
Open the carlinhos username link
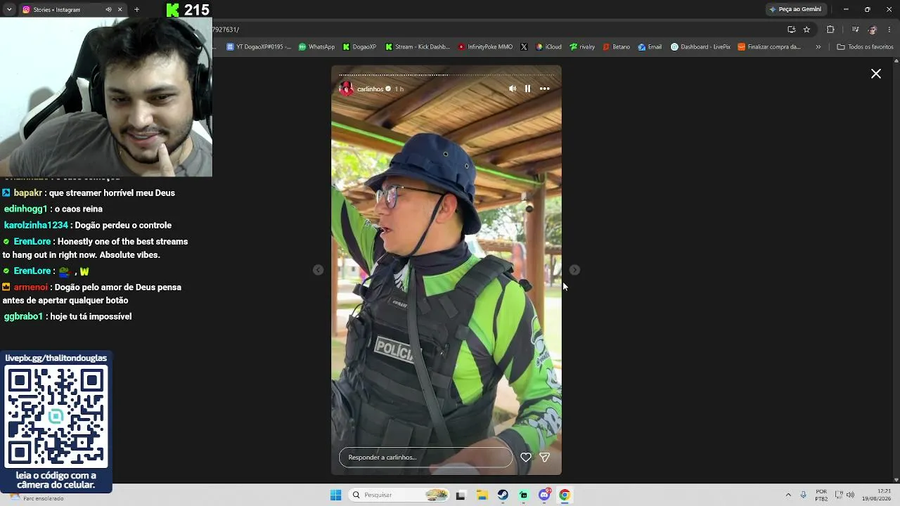click(x=370, y=89)
